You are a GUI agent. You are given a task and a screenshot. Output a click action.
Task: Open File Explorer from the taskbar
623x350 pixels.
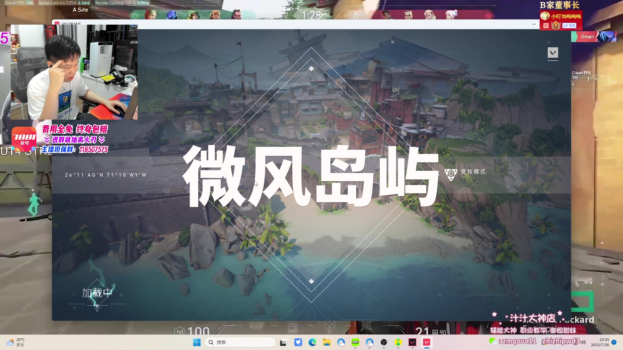(326, 342)
